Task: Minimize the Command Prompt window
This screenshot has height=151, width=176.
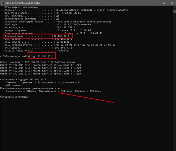Action: (x=155, y=3)
